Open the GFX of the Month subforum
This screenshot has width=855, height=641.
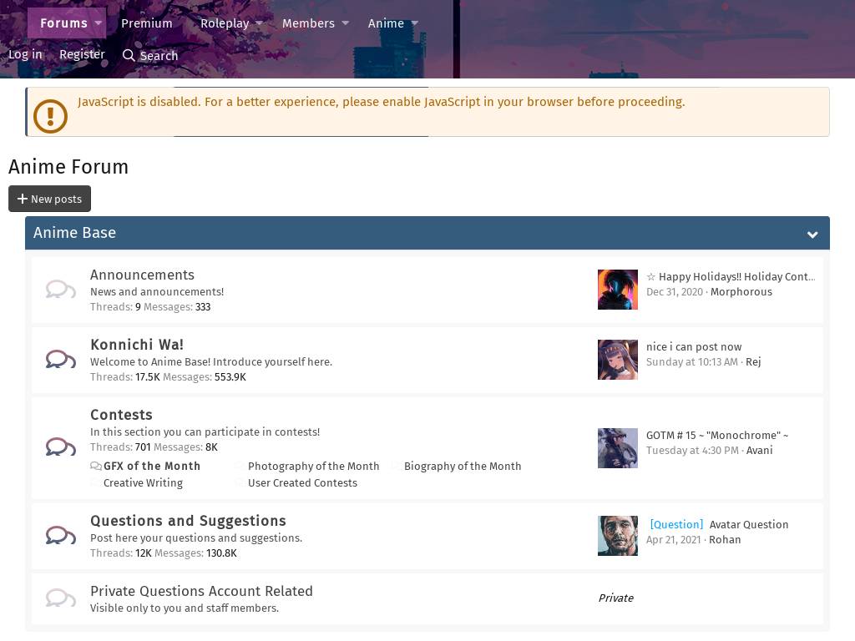coord(151,466)
